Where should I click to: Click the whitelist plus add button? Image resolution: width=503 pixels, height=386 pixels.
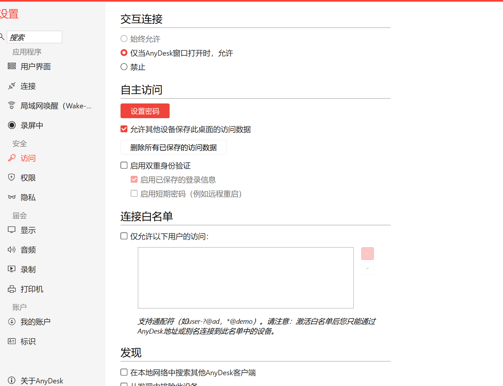tap(367, 253)
